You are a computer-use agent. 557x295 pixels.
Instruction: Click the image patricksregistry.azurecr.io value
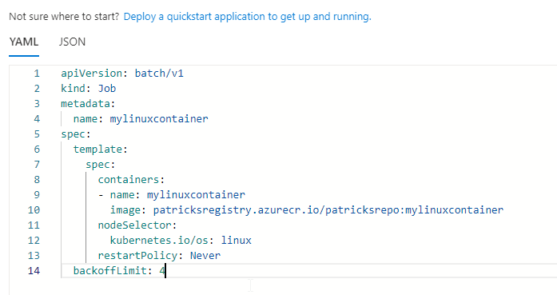pyautogui.click(x=328, y=210)
